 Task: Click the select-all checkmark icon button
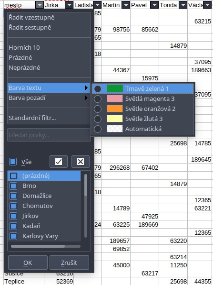tap(59, 162)
